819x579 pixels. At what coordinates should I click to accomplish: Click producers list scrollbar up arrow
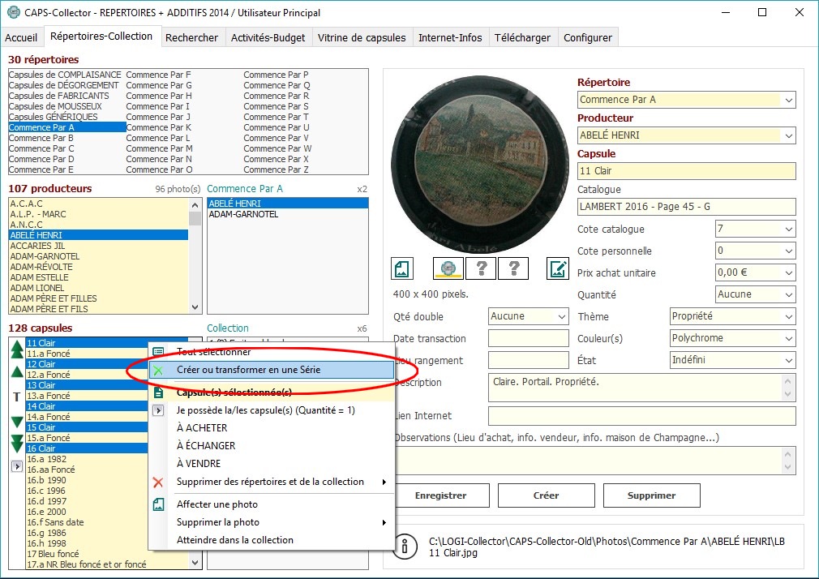[195, 205]
